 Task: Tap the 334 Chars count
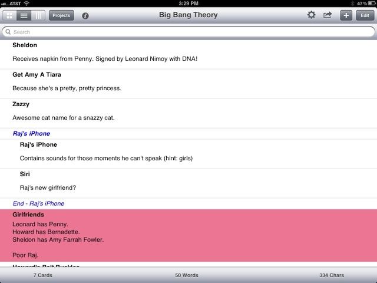click(x=332, y=275)
